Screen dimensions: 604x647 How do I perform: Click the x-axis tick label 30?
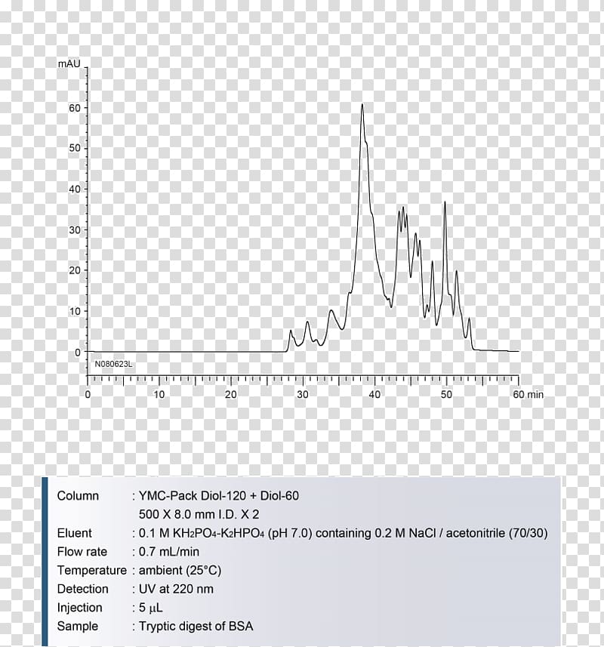pos(303,395)
